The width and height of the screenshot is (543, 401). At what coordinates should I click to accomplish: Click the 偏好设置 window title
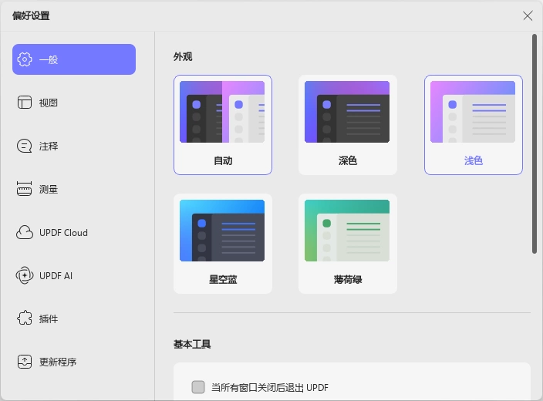click(x=31, y=15)
